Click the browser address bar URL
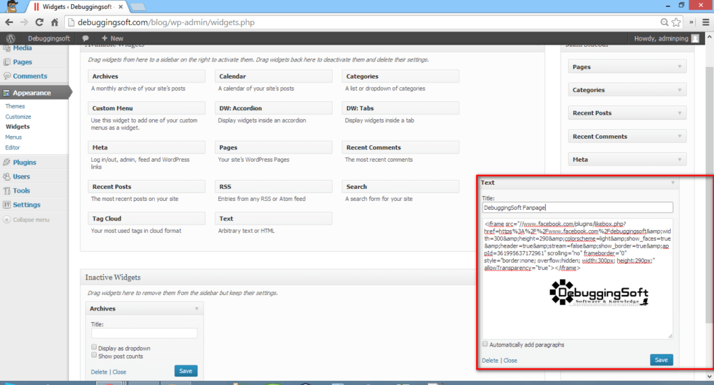This screenshot has height=385, width=714. pyautogui.click(x=166, y=22)
